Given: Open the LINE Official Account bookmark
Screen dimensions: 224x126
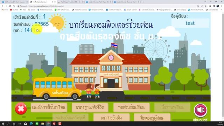Looking at the screenshot, I should 63,10.
